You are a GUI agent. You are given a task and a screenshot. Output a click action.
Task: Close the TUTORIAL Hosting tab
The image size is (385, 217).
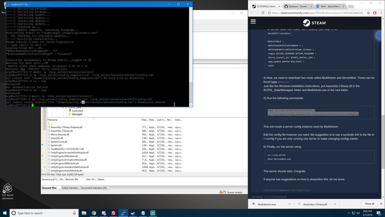coord(279,6)
